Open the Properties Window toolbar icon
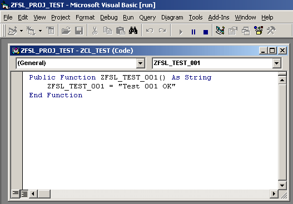Screen dimensions: 293x204 pyautogui.click(x=233, y=31)
